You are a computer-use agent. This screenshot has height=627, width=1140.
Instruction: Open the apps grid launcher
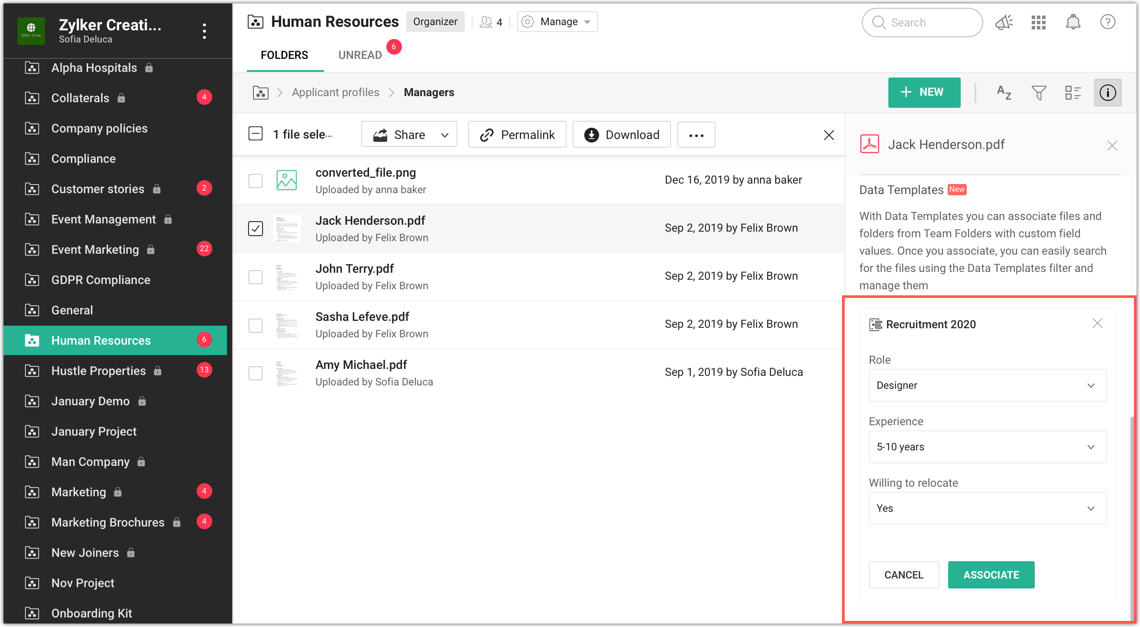(1038, 22)
